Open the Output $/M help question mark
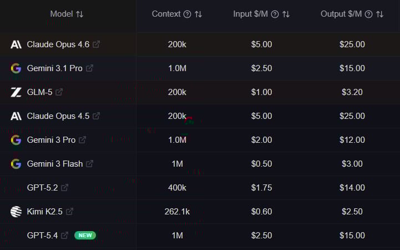This screenshot has height=250, width=400. pyautogui.click(x=368, y=14)
